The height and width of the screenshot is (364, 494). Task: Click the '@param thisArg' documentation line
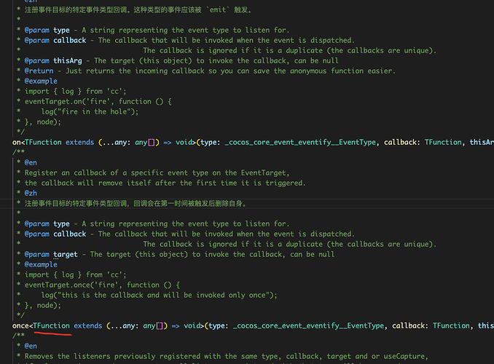tap(178, 60)
